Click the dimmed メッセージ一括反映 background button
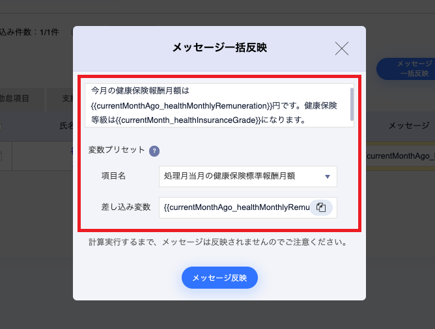Image resolution: width=435 pixels, height=329 pixels. coord(406,69)
